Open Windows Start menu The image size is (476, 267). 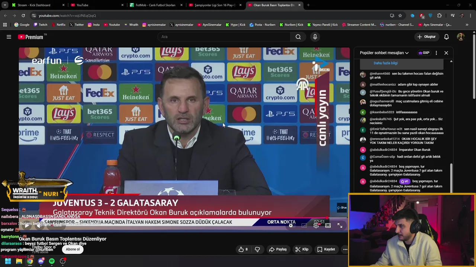(x=8, y=261)
